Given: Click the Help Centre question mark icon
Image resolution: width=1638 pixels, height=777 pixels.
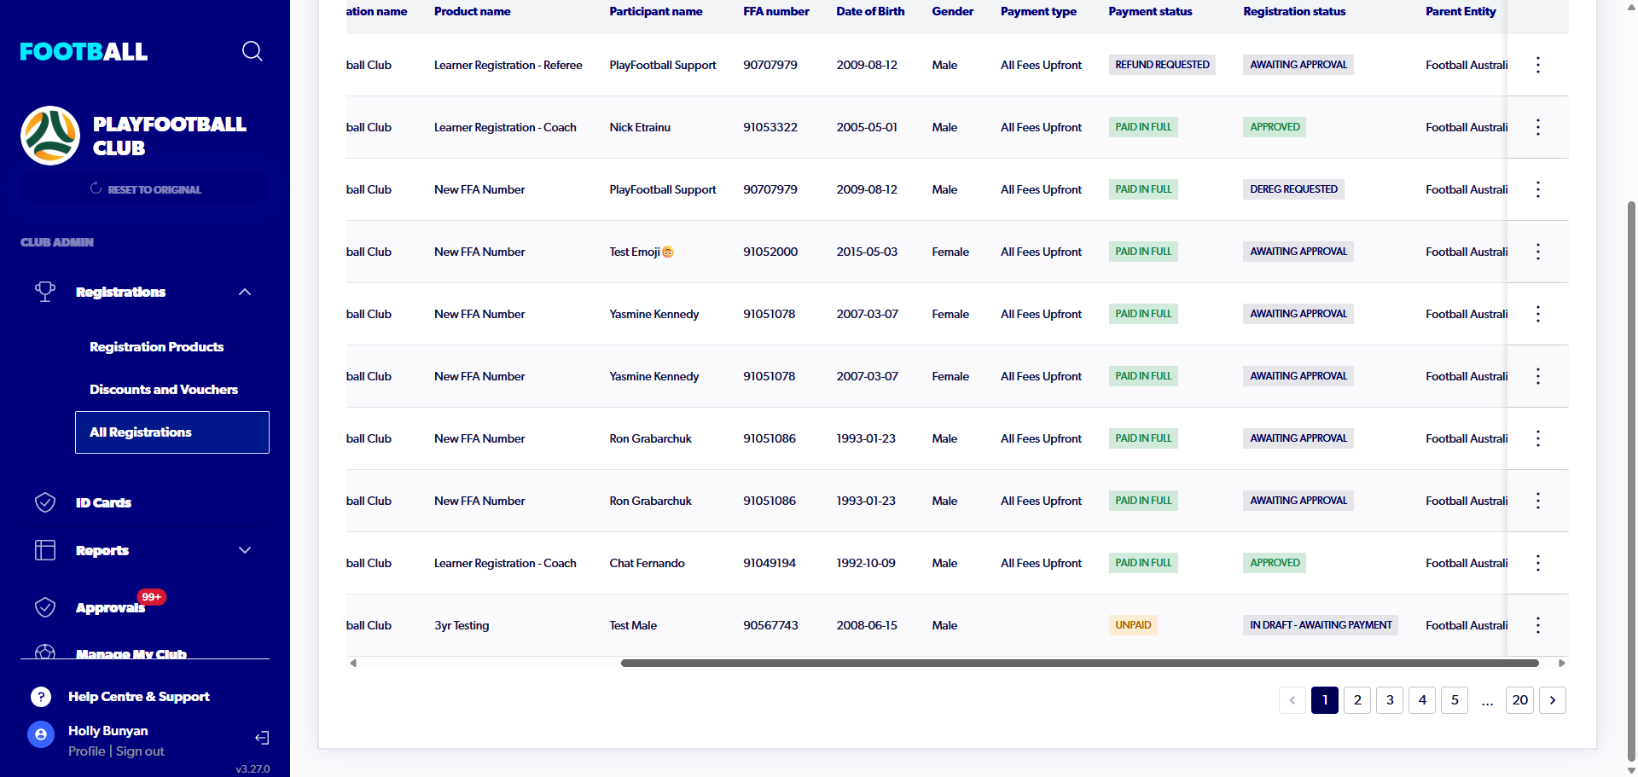Looking at the screenshot, I should point(41,697).
